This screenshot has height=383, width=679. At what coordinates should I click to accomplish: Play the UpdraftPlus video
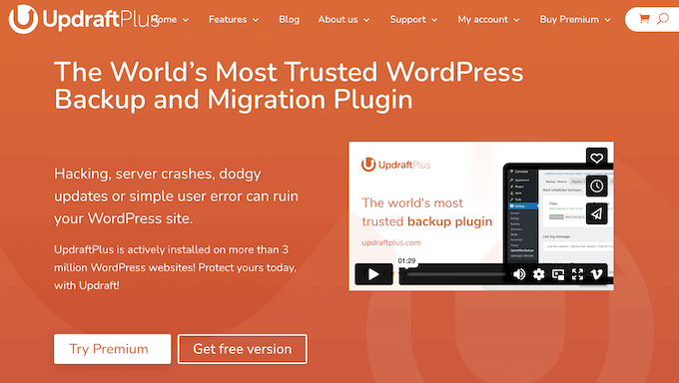[373, 274]
